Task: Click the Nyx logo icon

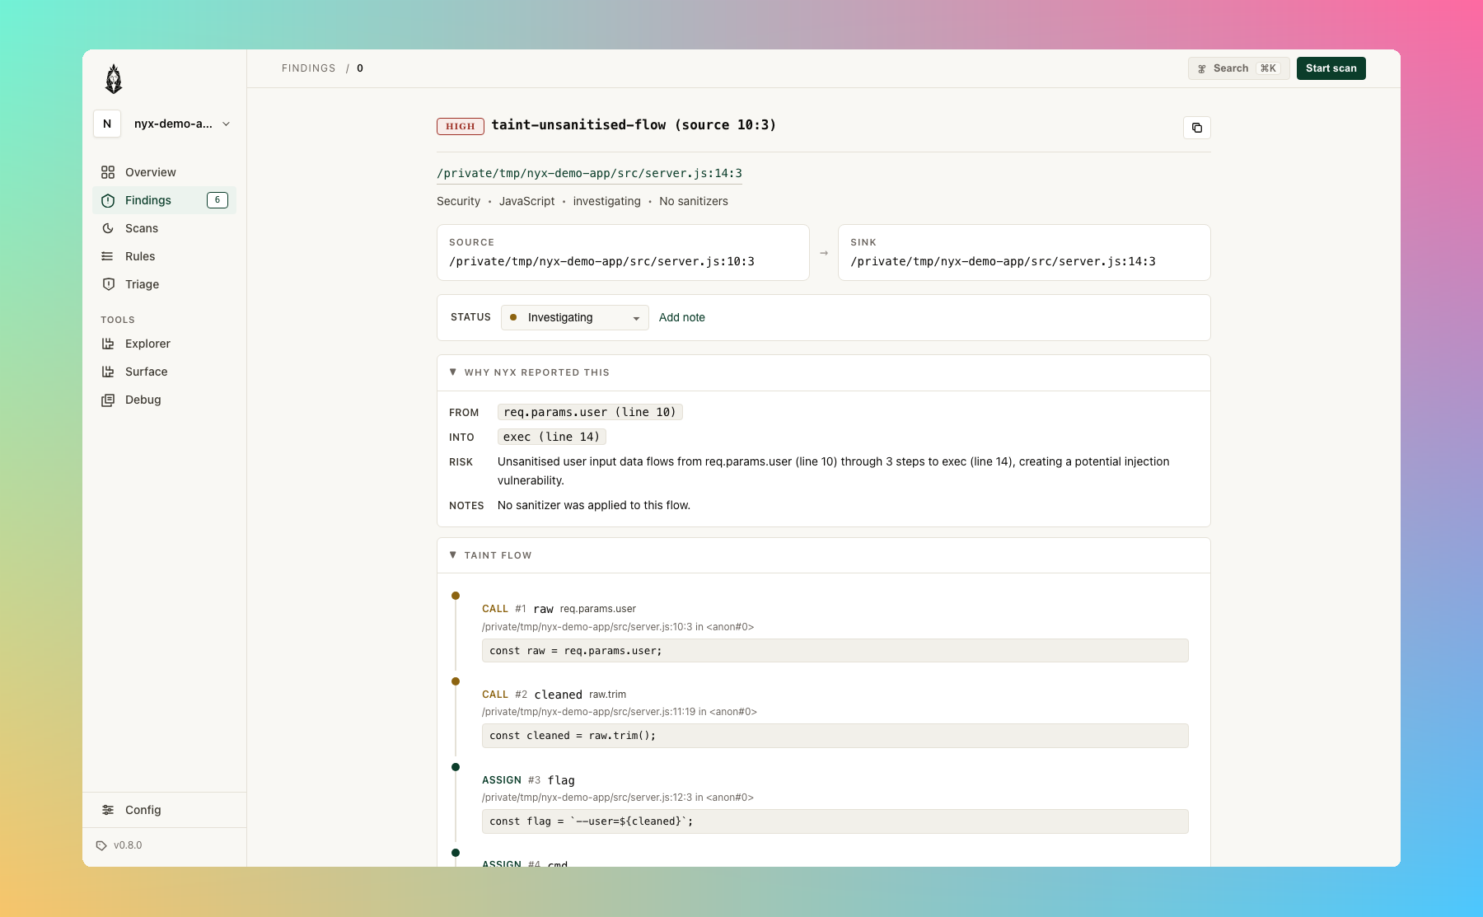Action: coord(114,79)
